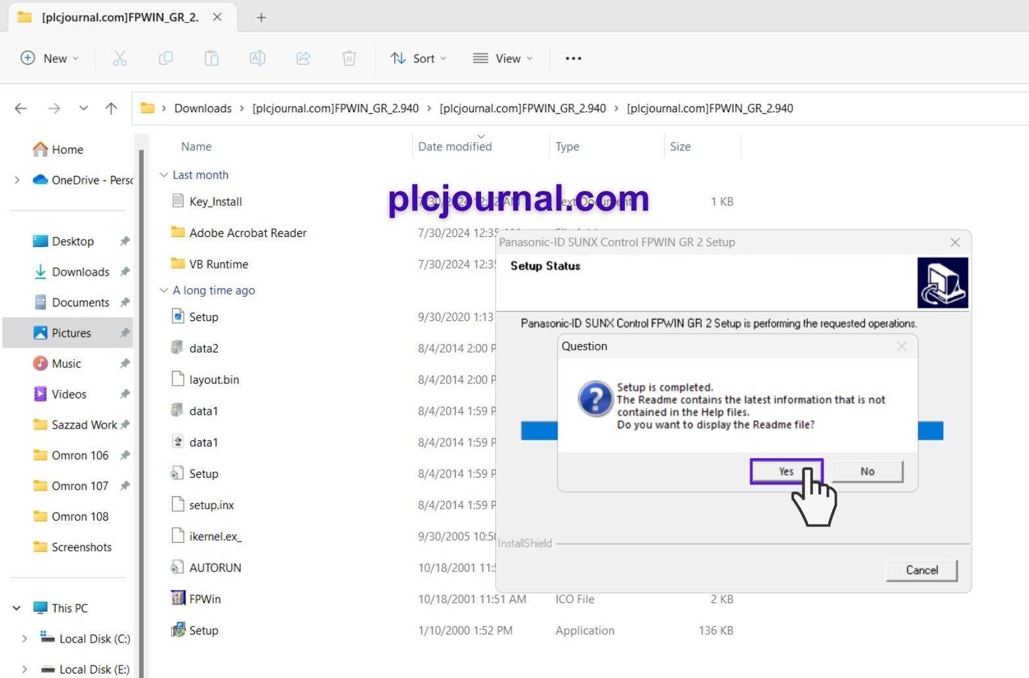Select This PC in navigation pane
This screenshot has width=1029, height=678.
[x=60, y=608]
